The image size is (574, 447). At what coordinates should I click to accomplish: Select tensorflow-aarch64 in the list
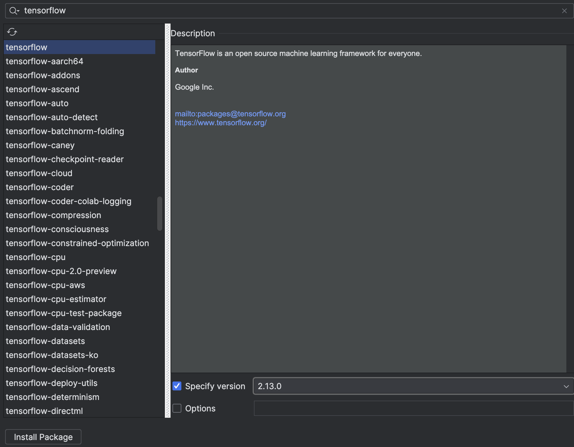point(80,61)
